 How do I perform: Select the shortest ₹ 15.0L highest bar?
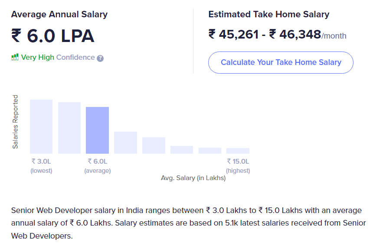click(238, 151)
